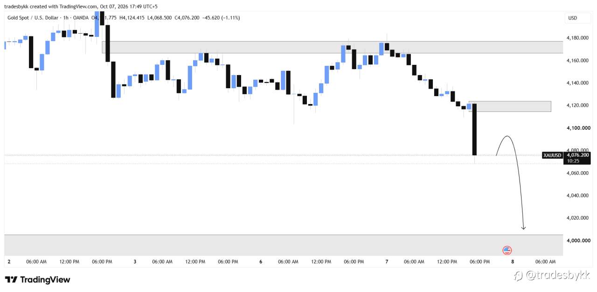Click the "tradesbykk created with TradingView.com" caption
The width and height of the screenshot is (597, 292).
[51, 6]
